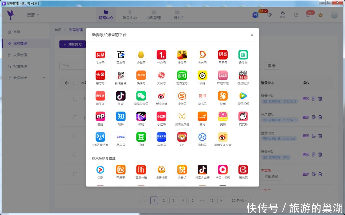This screenshot has height=215, width=345.
Task: Pick the 快手 platform icon
Action: point(223,96)
